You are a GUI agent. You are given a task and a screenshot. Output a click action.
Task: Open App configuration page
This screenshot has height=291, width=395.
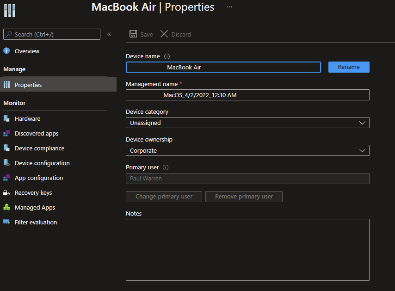point(39,178)
